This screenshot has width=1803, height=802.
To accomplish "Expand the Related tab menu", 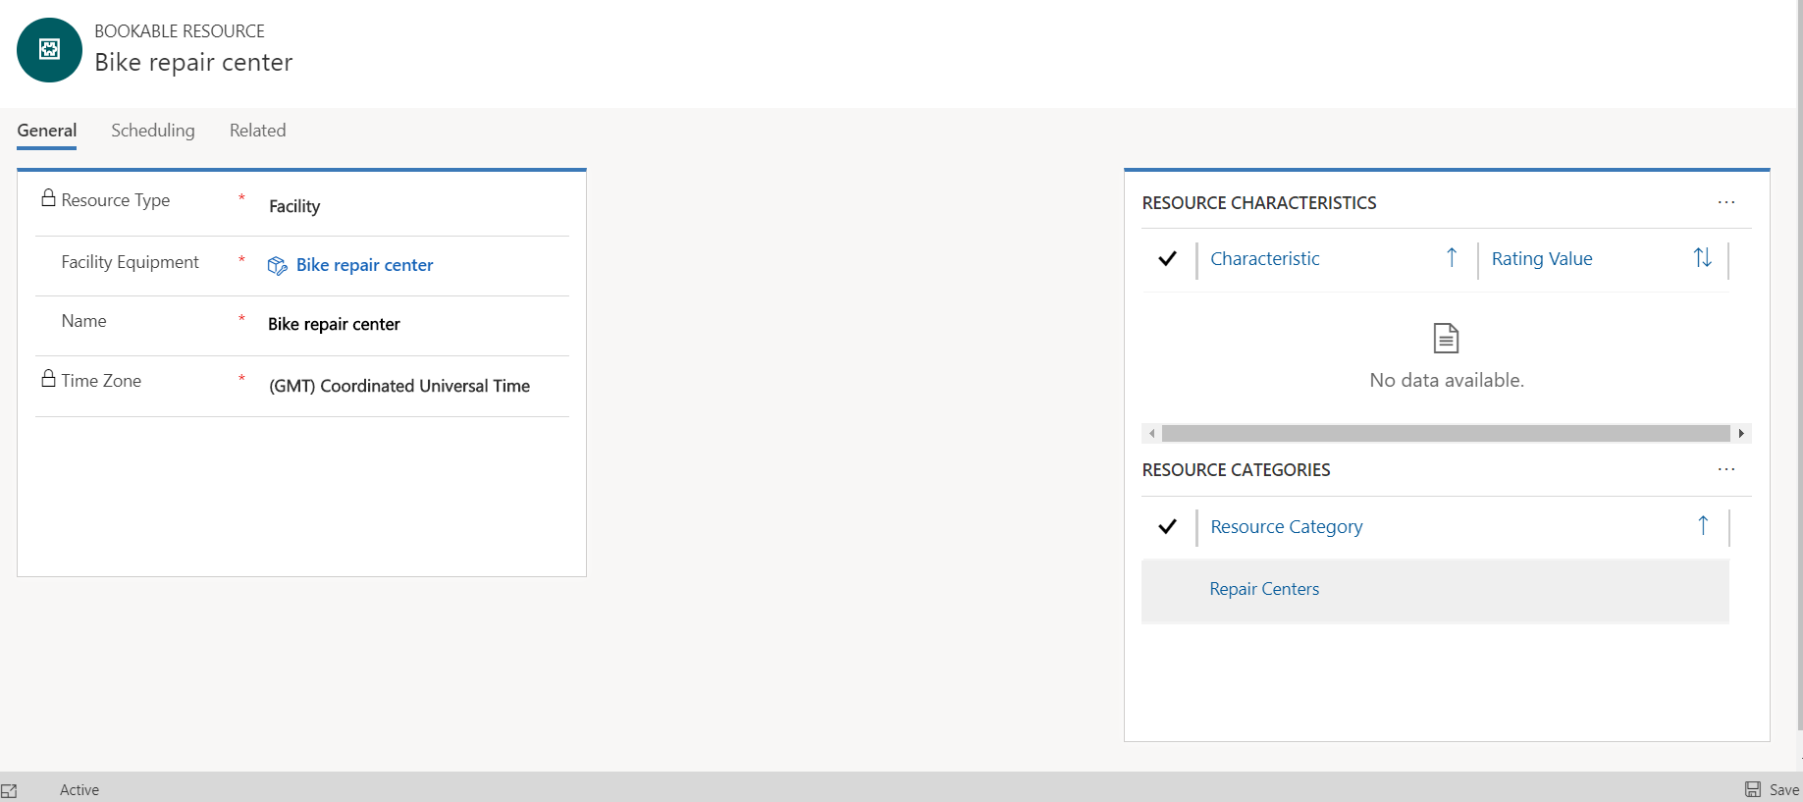I will 257,131.
